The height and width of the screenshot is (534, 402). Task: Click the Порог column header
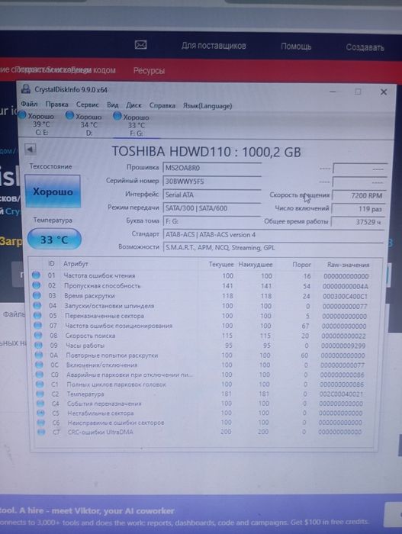point(301,265)
